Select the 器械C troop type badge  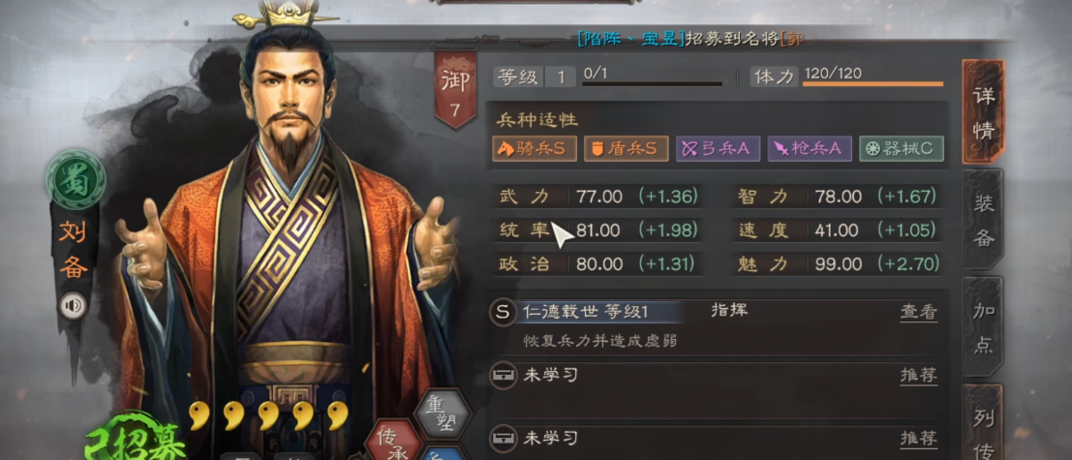tap(902, 148)
